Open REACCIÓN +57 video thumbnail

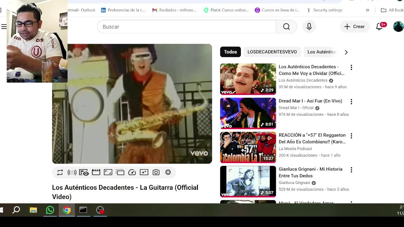point(248,148)
